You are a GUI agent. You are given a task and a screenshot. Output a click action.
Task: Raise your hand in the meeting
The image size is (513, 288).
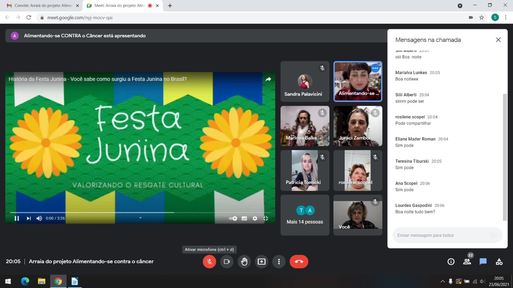(x=244, y=262)
